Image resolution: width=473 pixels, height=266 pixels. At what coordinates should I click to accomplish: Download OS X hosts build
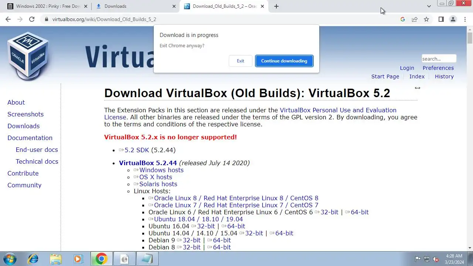pyautogui.click(x=156, y=177)
